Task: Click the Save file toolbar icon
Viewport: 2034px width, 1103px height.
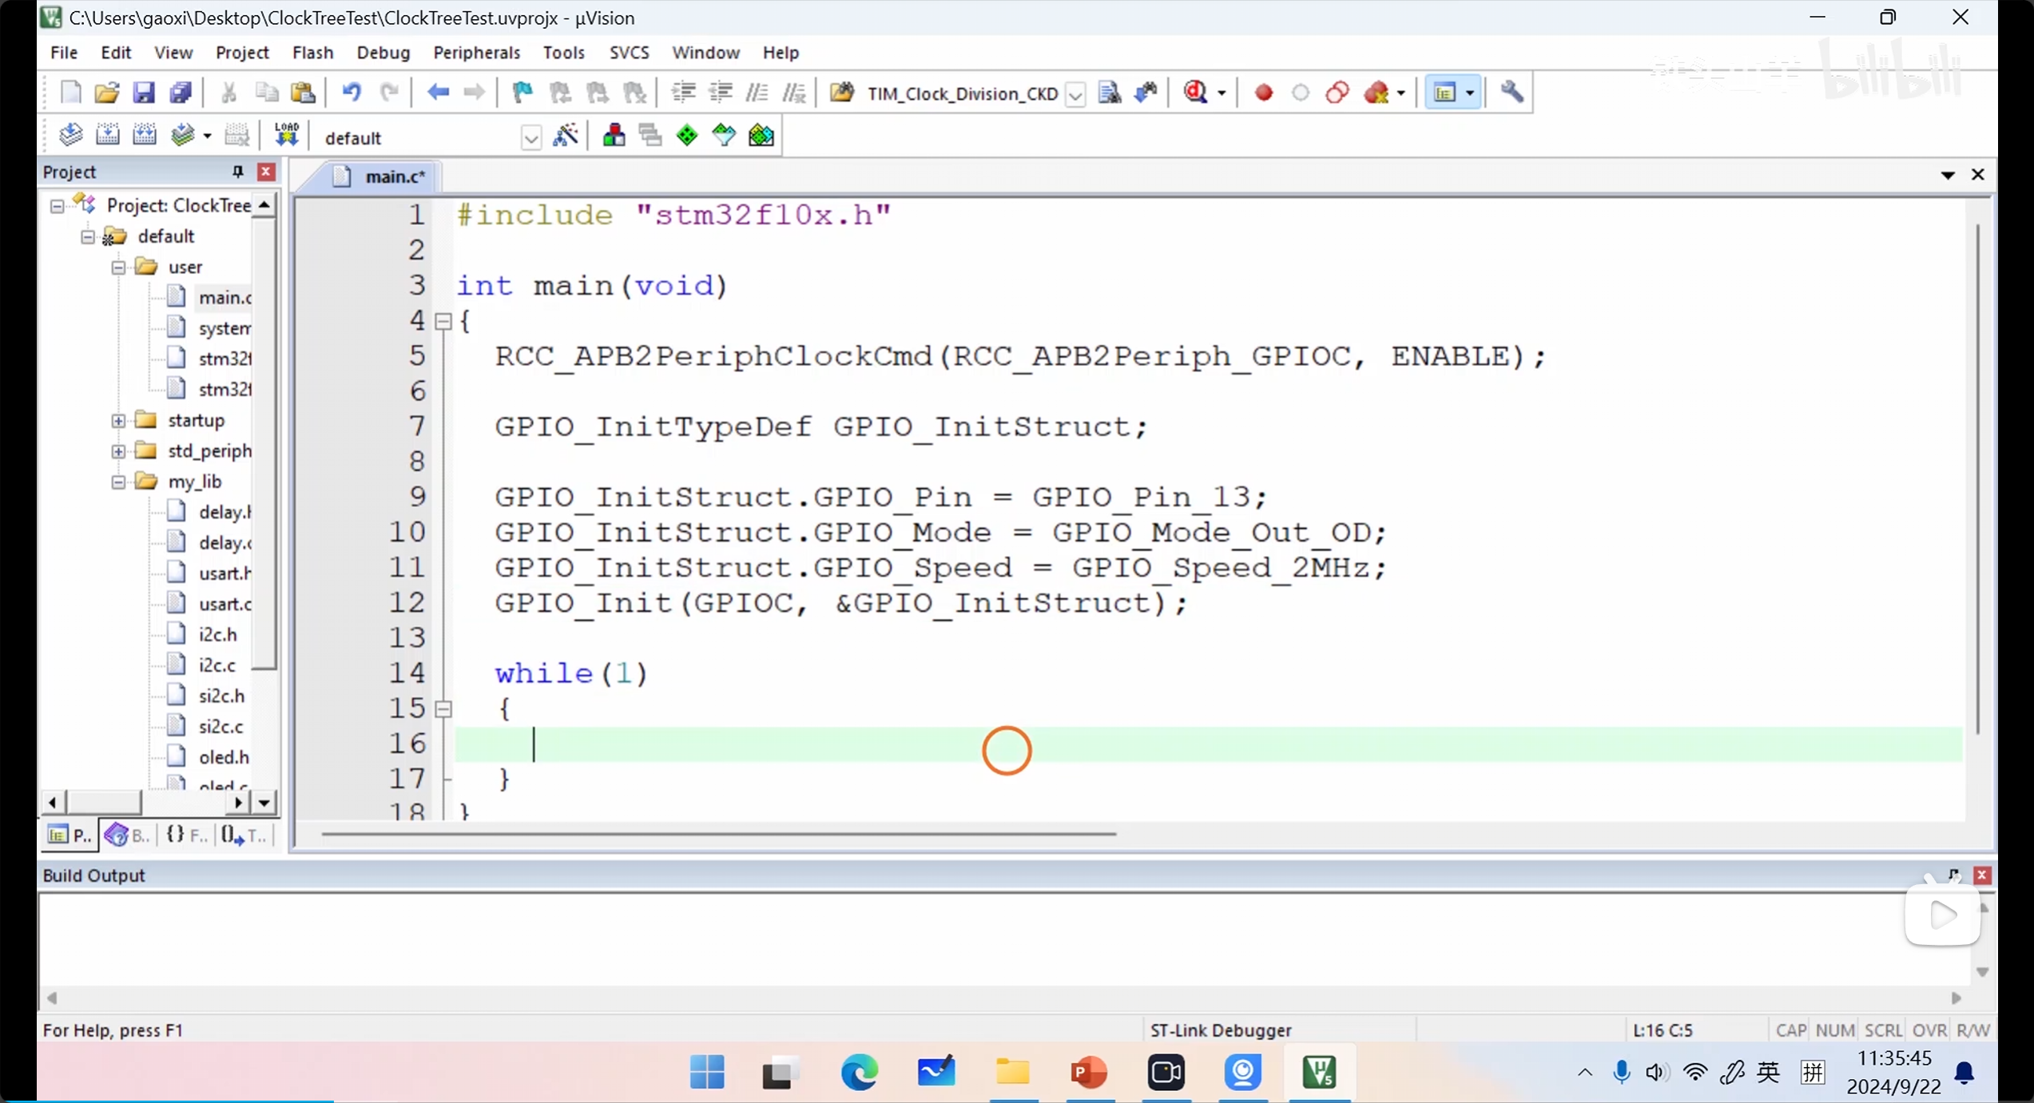Action: click(x=143, y=93)
